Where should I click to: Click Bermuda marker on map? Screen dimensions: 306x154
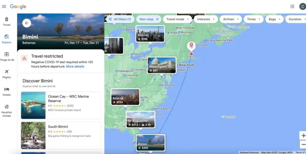(x=223, y=117)
